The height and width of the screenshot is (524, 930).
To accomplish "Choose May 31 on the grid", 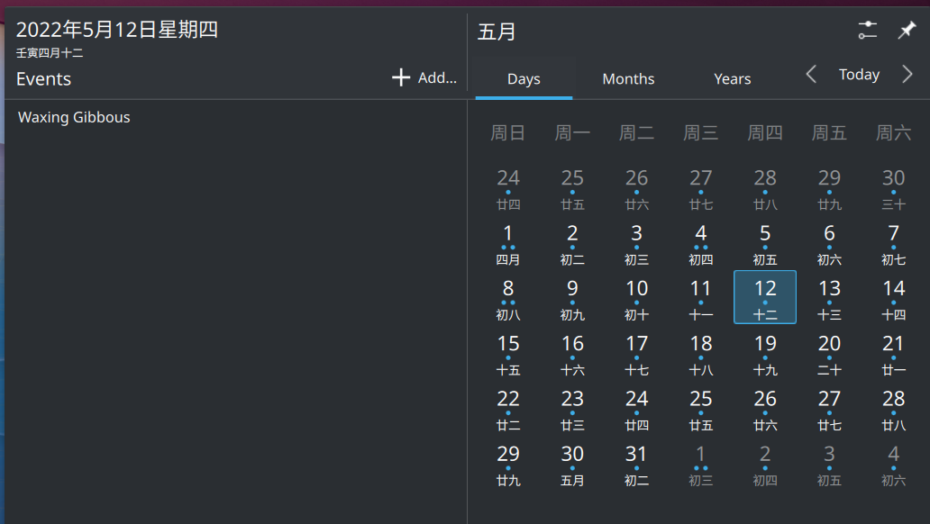I will click(636, 463).
